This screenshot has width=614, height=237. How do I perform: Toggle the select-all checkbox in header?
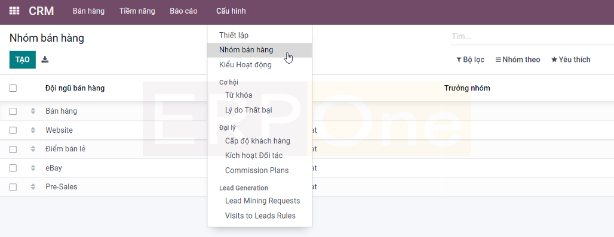[13, 88]
